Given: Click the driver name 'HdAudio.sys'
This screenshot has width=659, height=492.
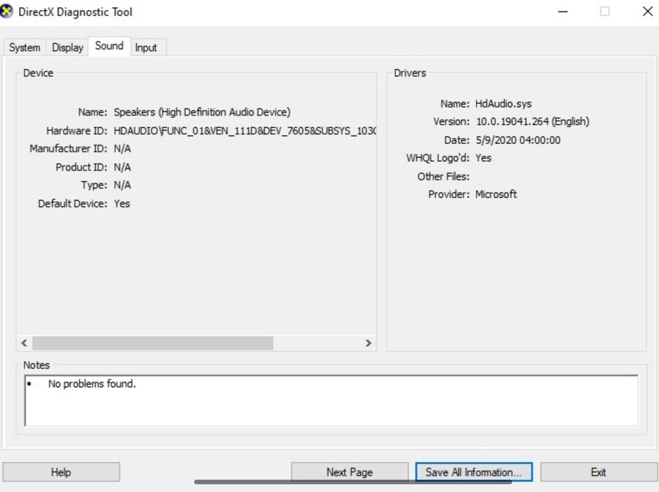Looking at the screenshot, I should pos(503,104).
